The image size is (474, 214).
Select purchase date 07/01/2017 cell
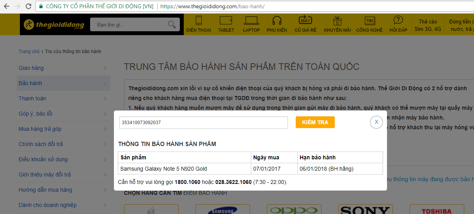tap(274, 169)
